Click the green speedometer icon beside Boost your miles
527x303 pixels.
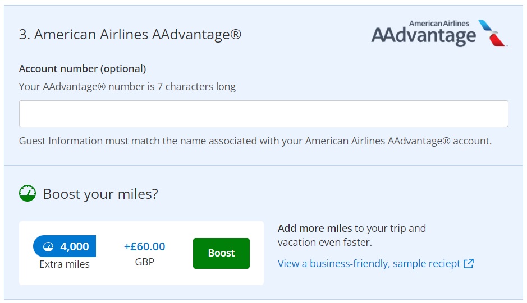(x=28, y=194)
